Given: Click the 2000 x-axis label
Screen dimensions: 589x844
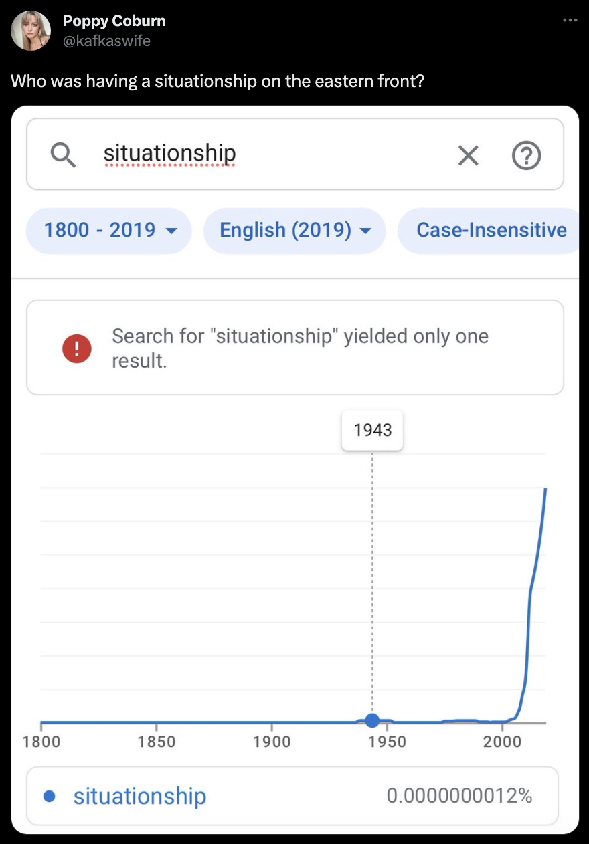Looking at the screenshot, I should coord(502,742).
